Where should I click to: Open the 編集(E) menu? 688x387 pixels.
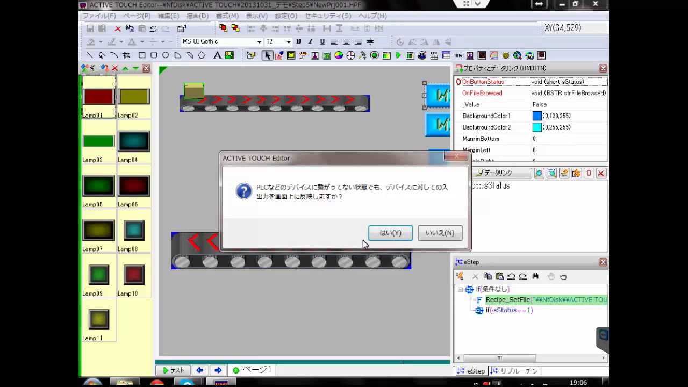(x=168, y=16)
